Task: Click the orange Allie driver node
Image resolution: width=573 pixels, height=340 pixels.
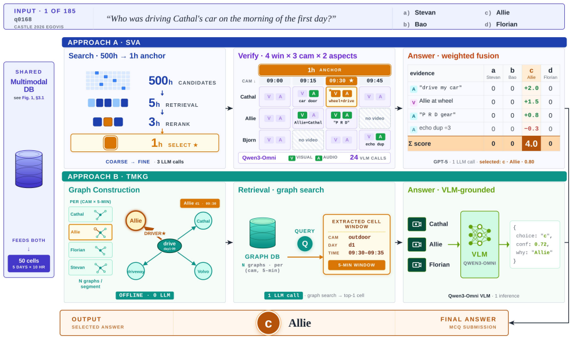Action: (x=136, y=220)
